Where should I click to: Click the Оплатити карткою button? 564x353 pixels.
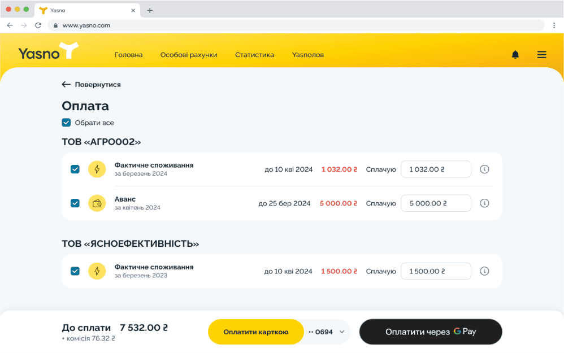pos(256,332)
